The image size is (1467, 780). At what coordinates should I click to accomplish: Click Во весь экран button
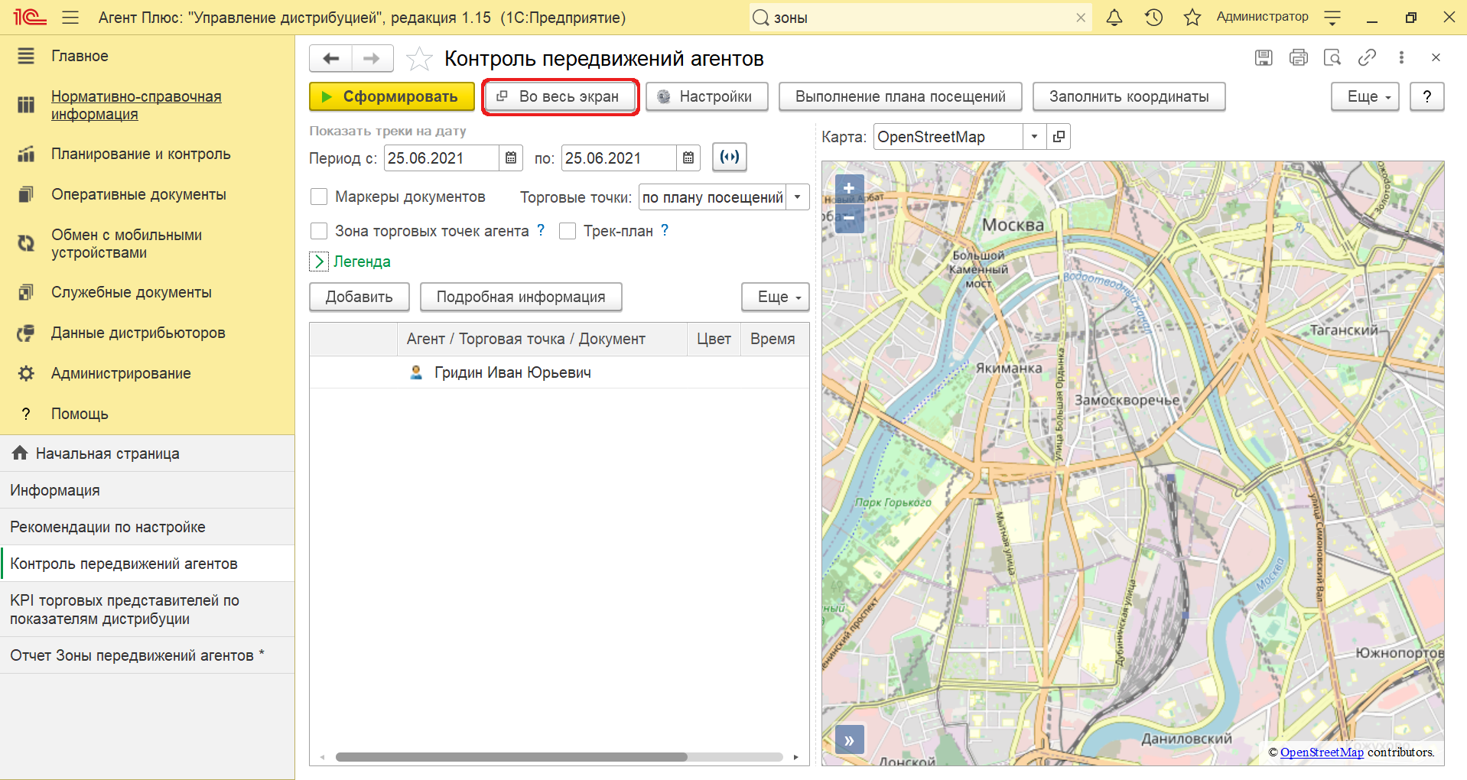click(x=560, y=96)
